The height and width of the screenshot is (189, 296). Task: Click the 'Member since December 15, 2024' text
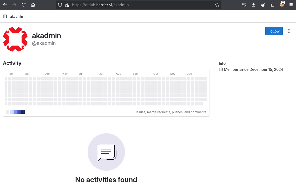click(x=253, y=70)
